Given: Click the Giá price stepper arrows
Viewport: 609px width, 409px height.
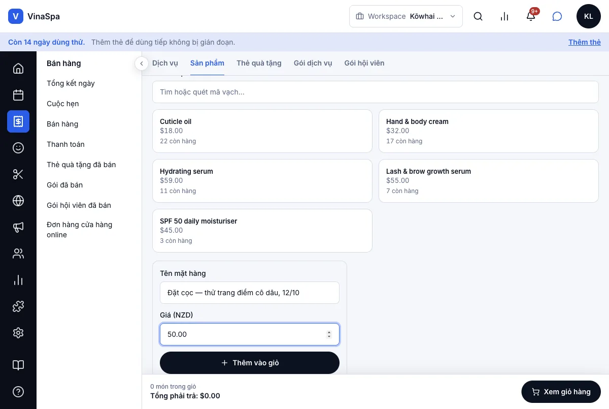Looking at the screenshot, I should pyautogui.click(x=329, y=334).
